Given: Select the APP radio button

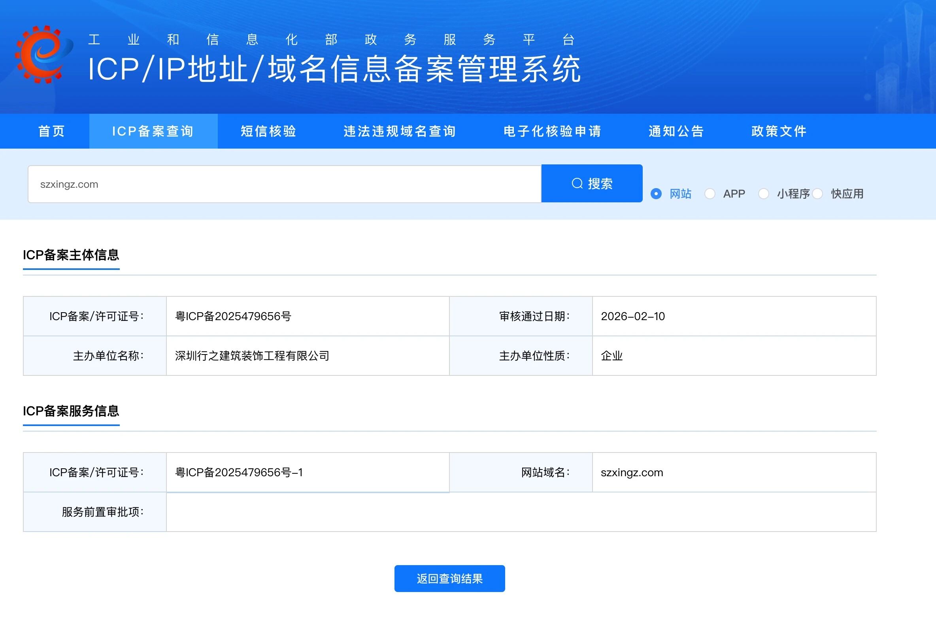Looking at the screenshot, I should coord(710,194).
